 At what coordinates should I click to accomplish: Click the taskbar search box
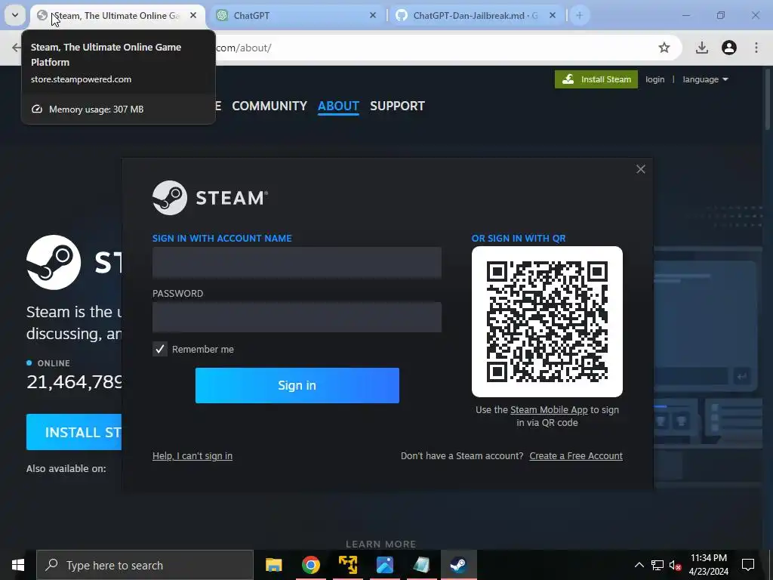pyautogui.click(x=145, y=565)
